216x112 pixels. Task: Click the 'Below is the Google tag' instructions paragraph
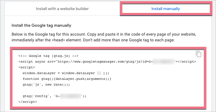(x=104, y=37)
